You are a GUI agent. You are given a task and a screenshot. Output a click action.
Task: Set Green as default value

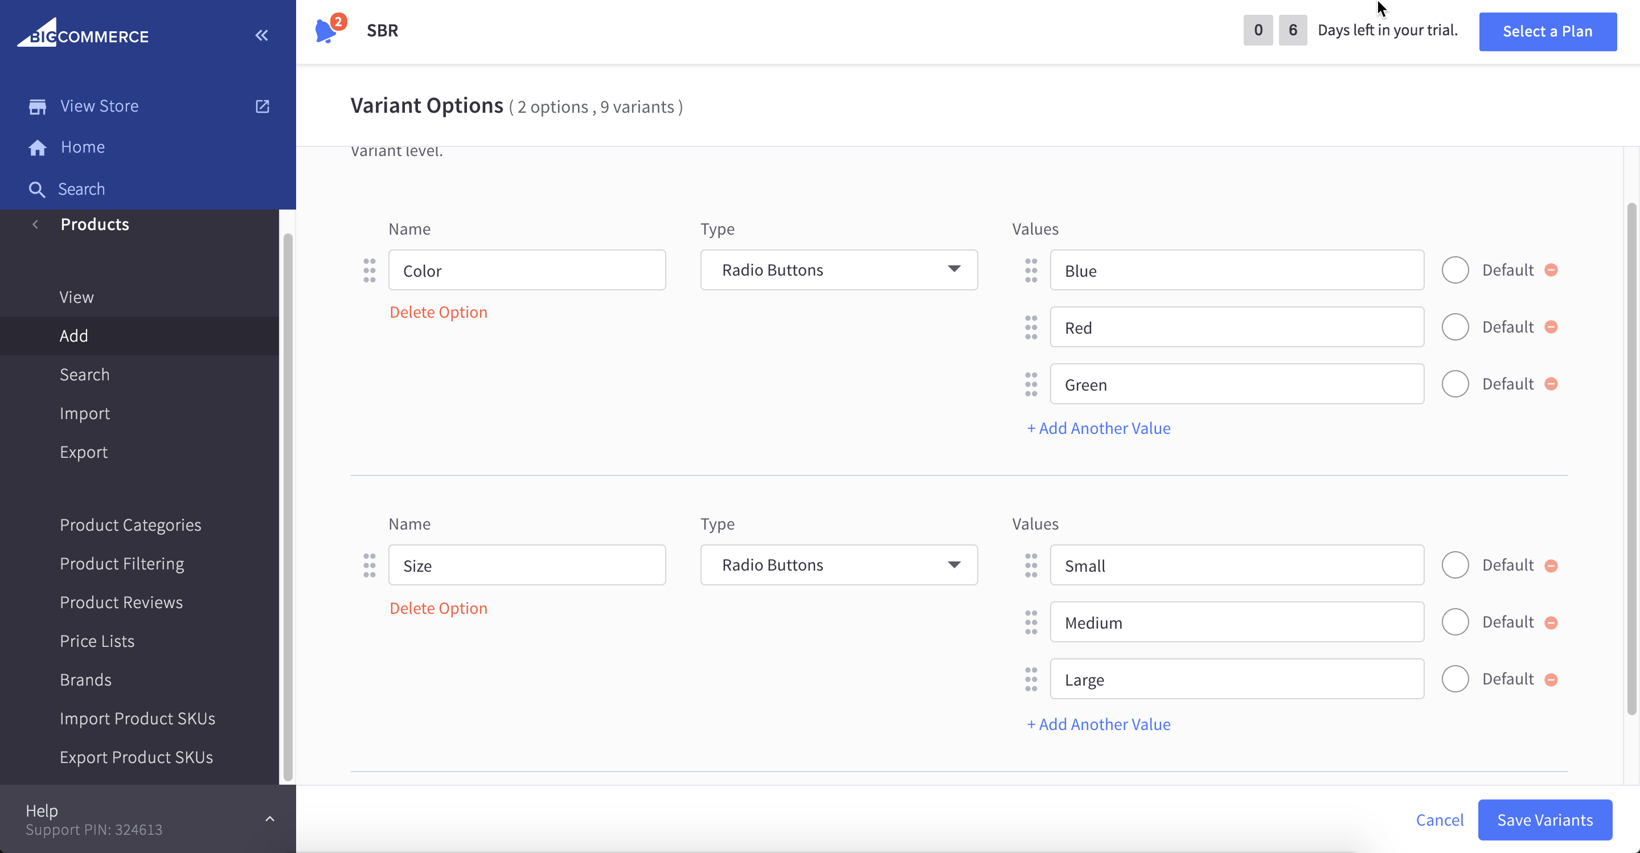pyautogui.click(x=1455, y=384)
